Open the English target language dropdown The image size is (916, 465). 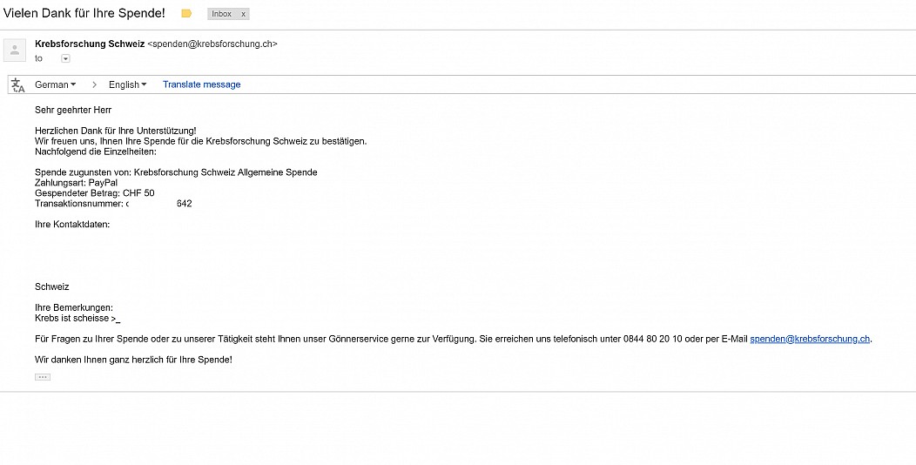click(x=127, y=84)
